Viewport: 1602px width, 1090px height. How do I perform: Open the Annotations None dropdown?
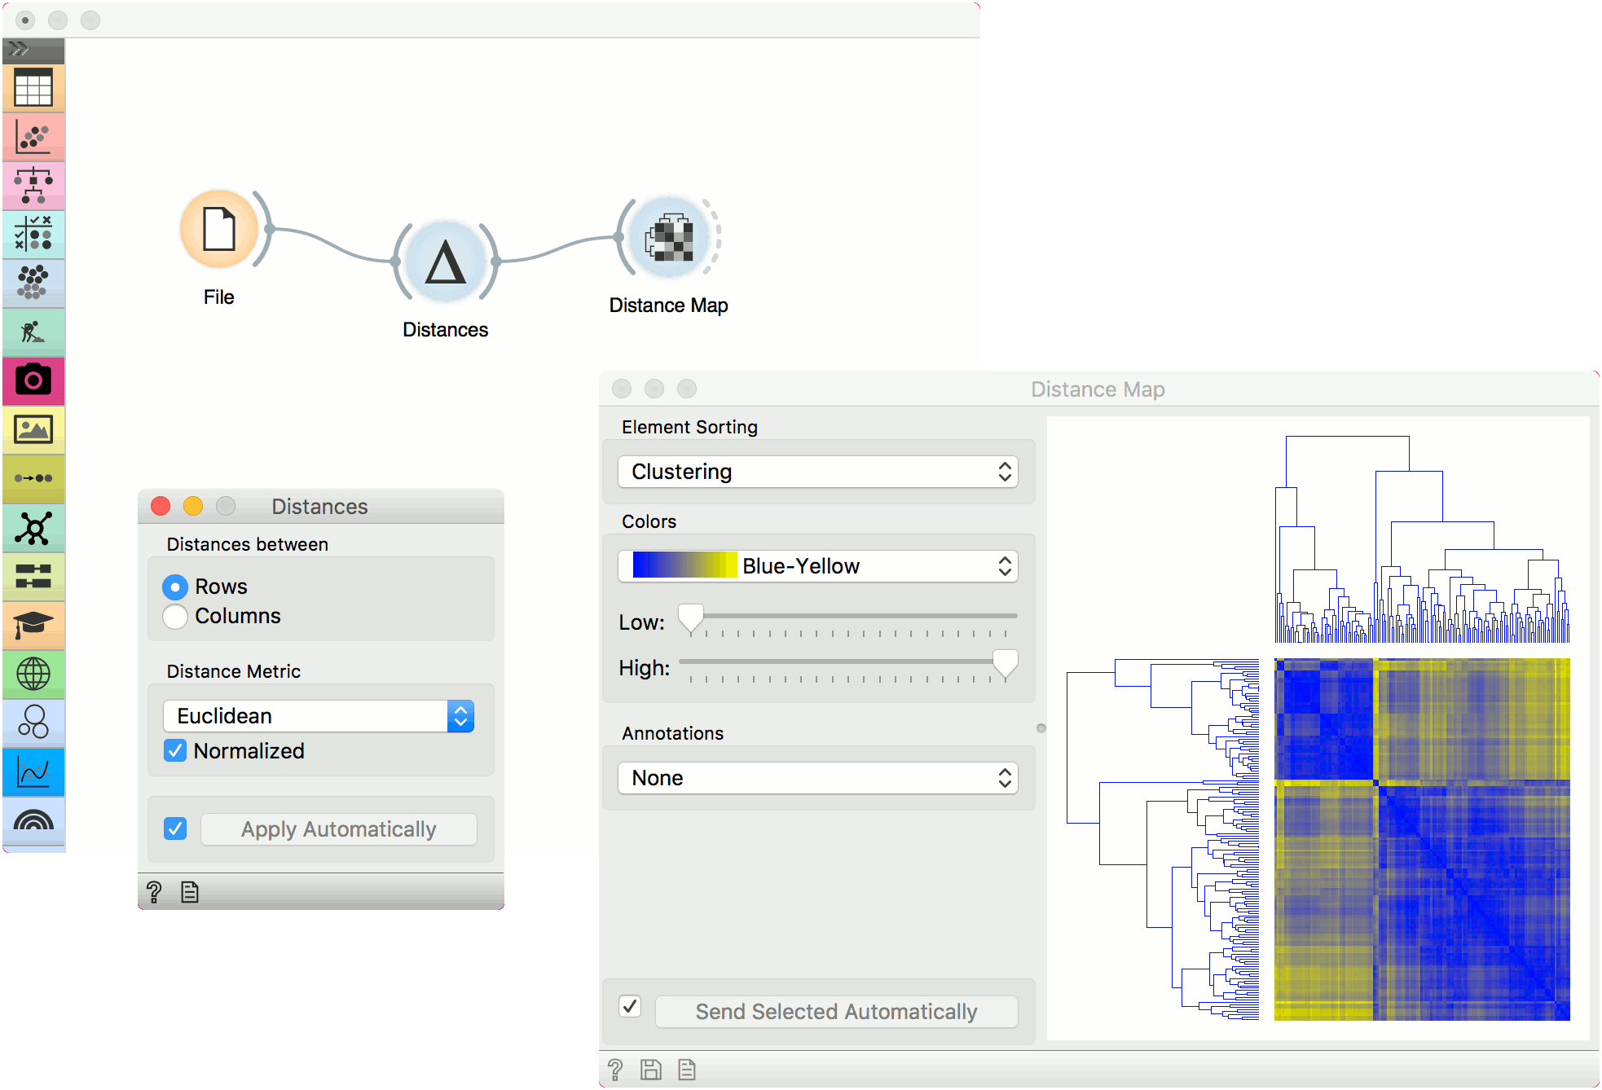click(x=817, y=778)
